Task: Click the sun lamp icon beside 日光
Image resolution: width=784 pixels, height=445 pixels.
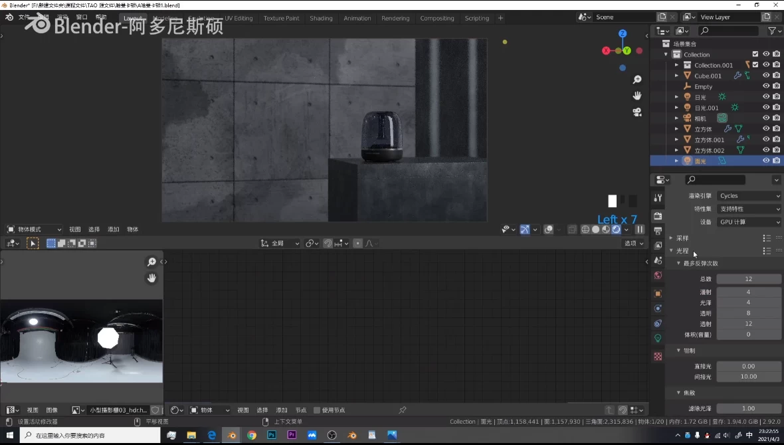Action: coord(722,96)
